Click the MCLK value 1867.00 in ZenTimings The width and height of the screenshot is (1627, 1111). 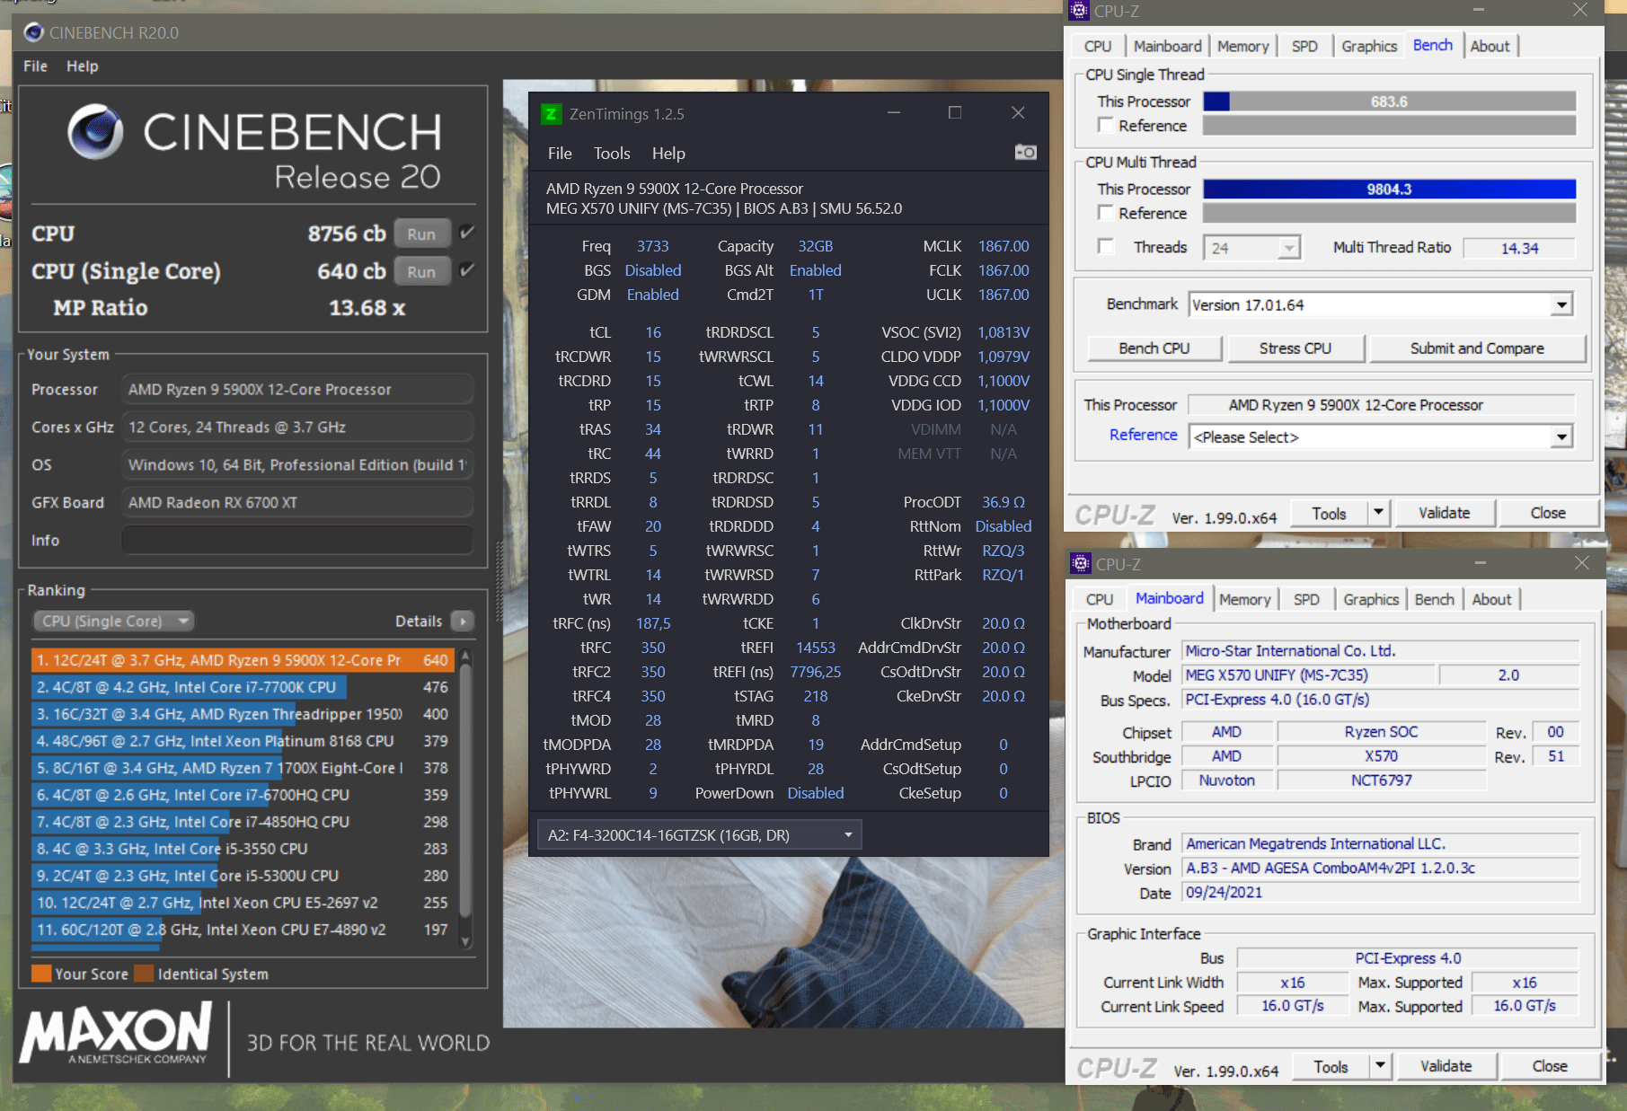point(1004,246)
